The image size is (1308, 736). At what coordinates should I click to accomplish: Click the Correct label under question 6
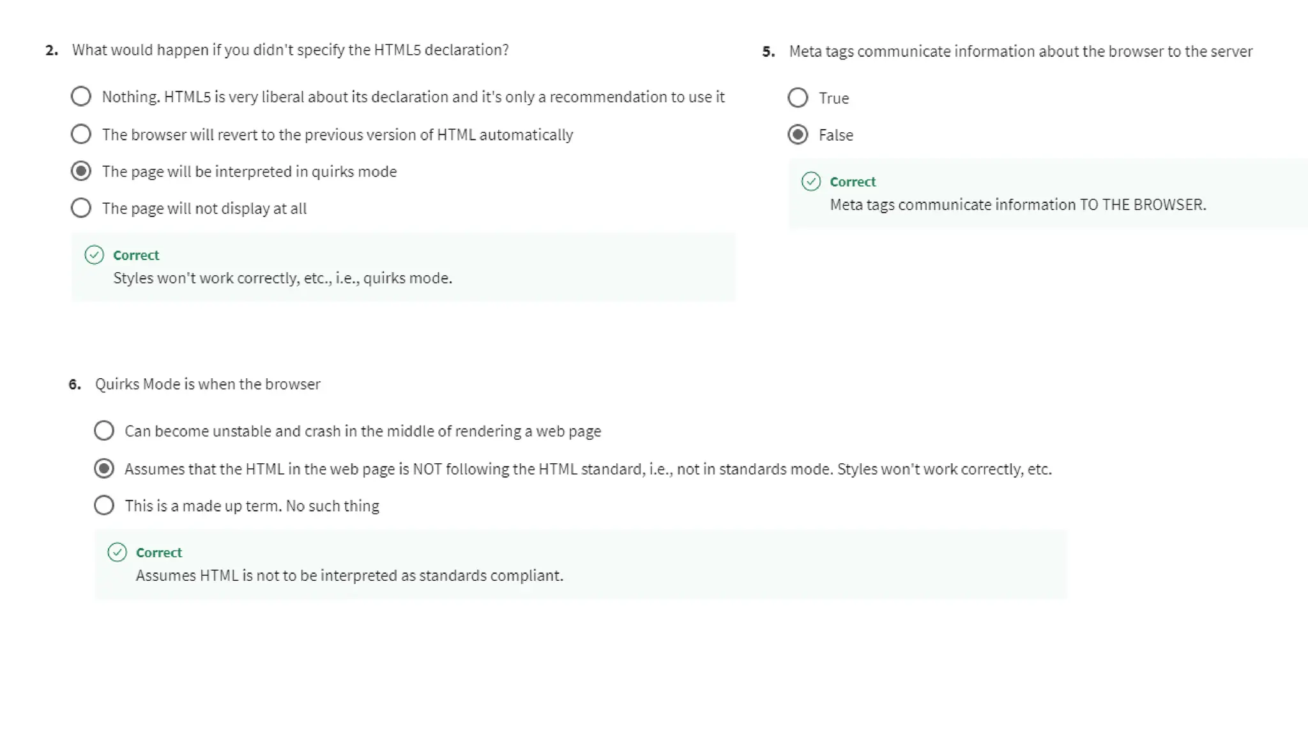159,552
